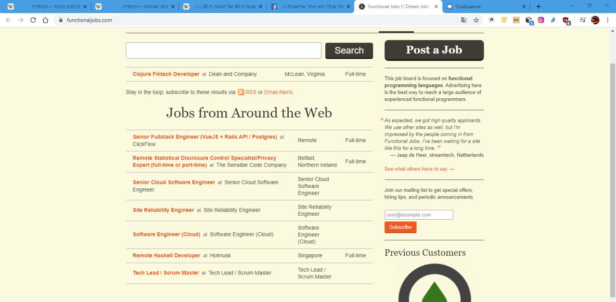Click Belfast, Northern Ireland location text
The width and height of the screenshot is (616, 302).
coord(317,161)
